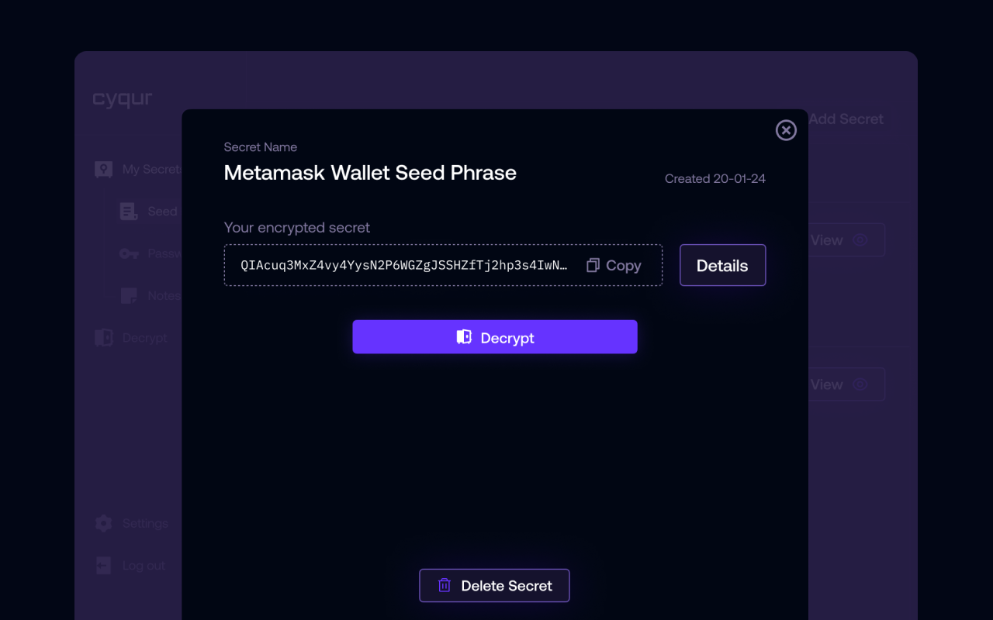Screen dimensions: 993x620
Task: Click Add Secret in the top right
Action: [846, 119]
